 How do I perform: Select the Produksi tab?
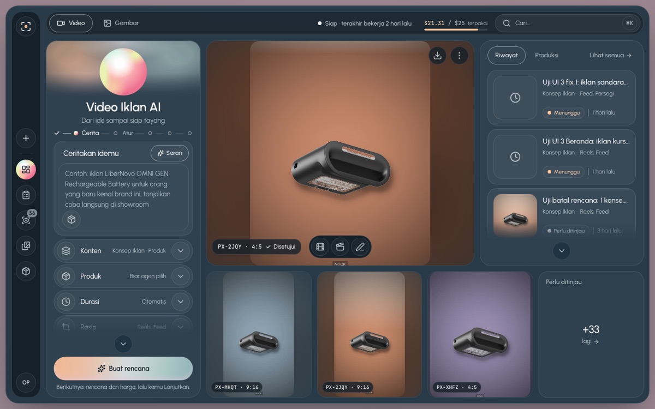coord(546,55)
